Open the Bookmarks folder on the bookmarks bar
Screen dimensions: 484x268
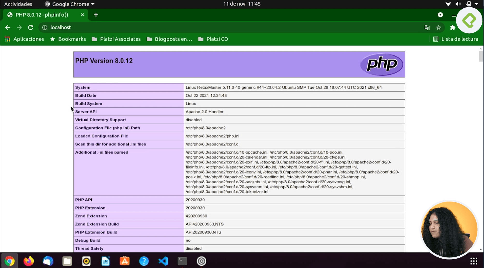(x=68, y=39)
